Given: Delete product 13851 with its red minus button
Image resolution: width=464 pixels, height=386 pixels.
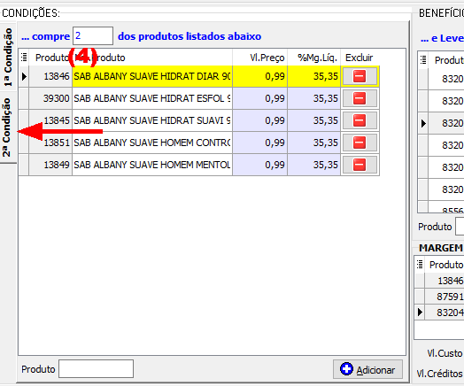Looking at the screenshot, I should (x=360, y=143).
